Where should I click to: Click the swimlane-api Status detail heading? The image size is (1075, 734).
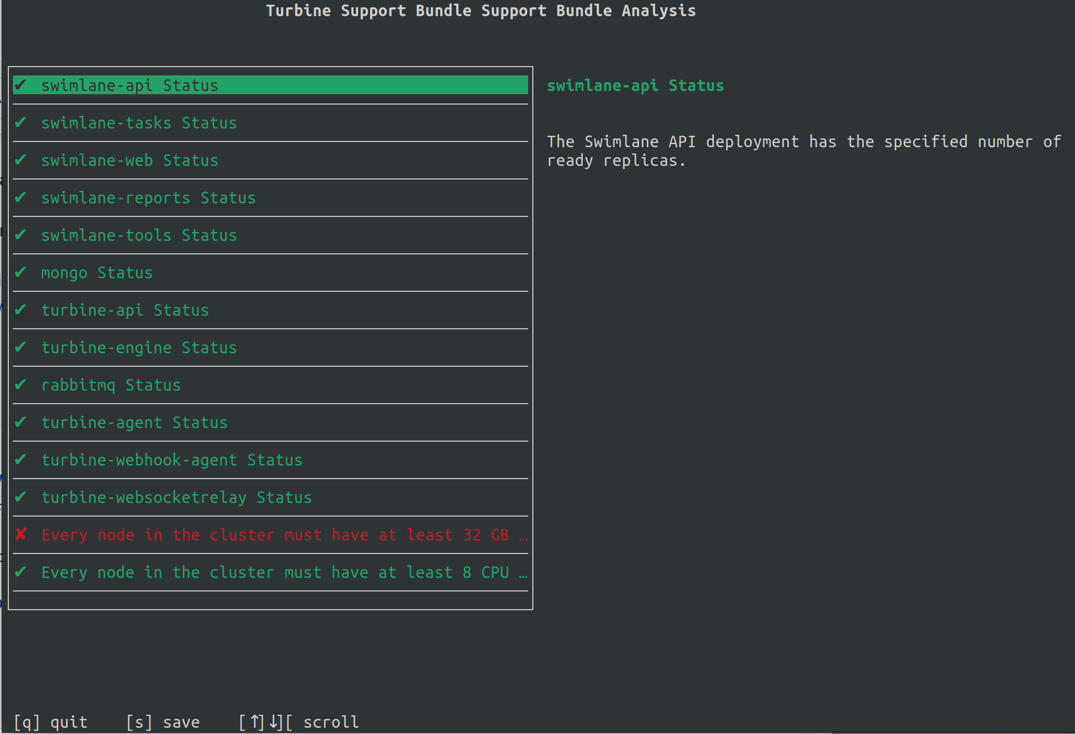pos(635,86)
